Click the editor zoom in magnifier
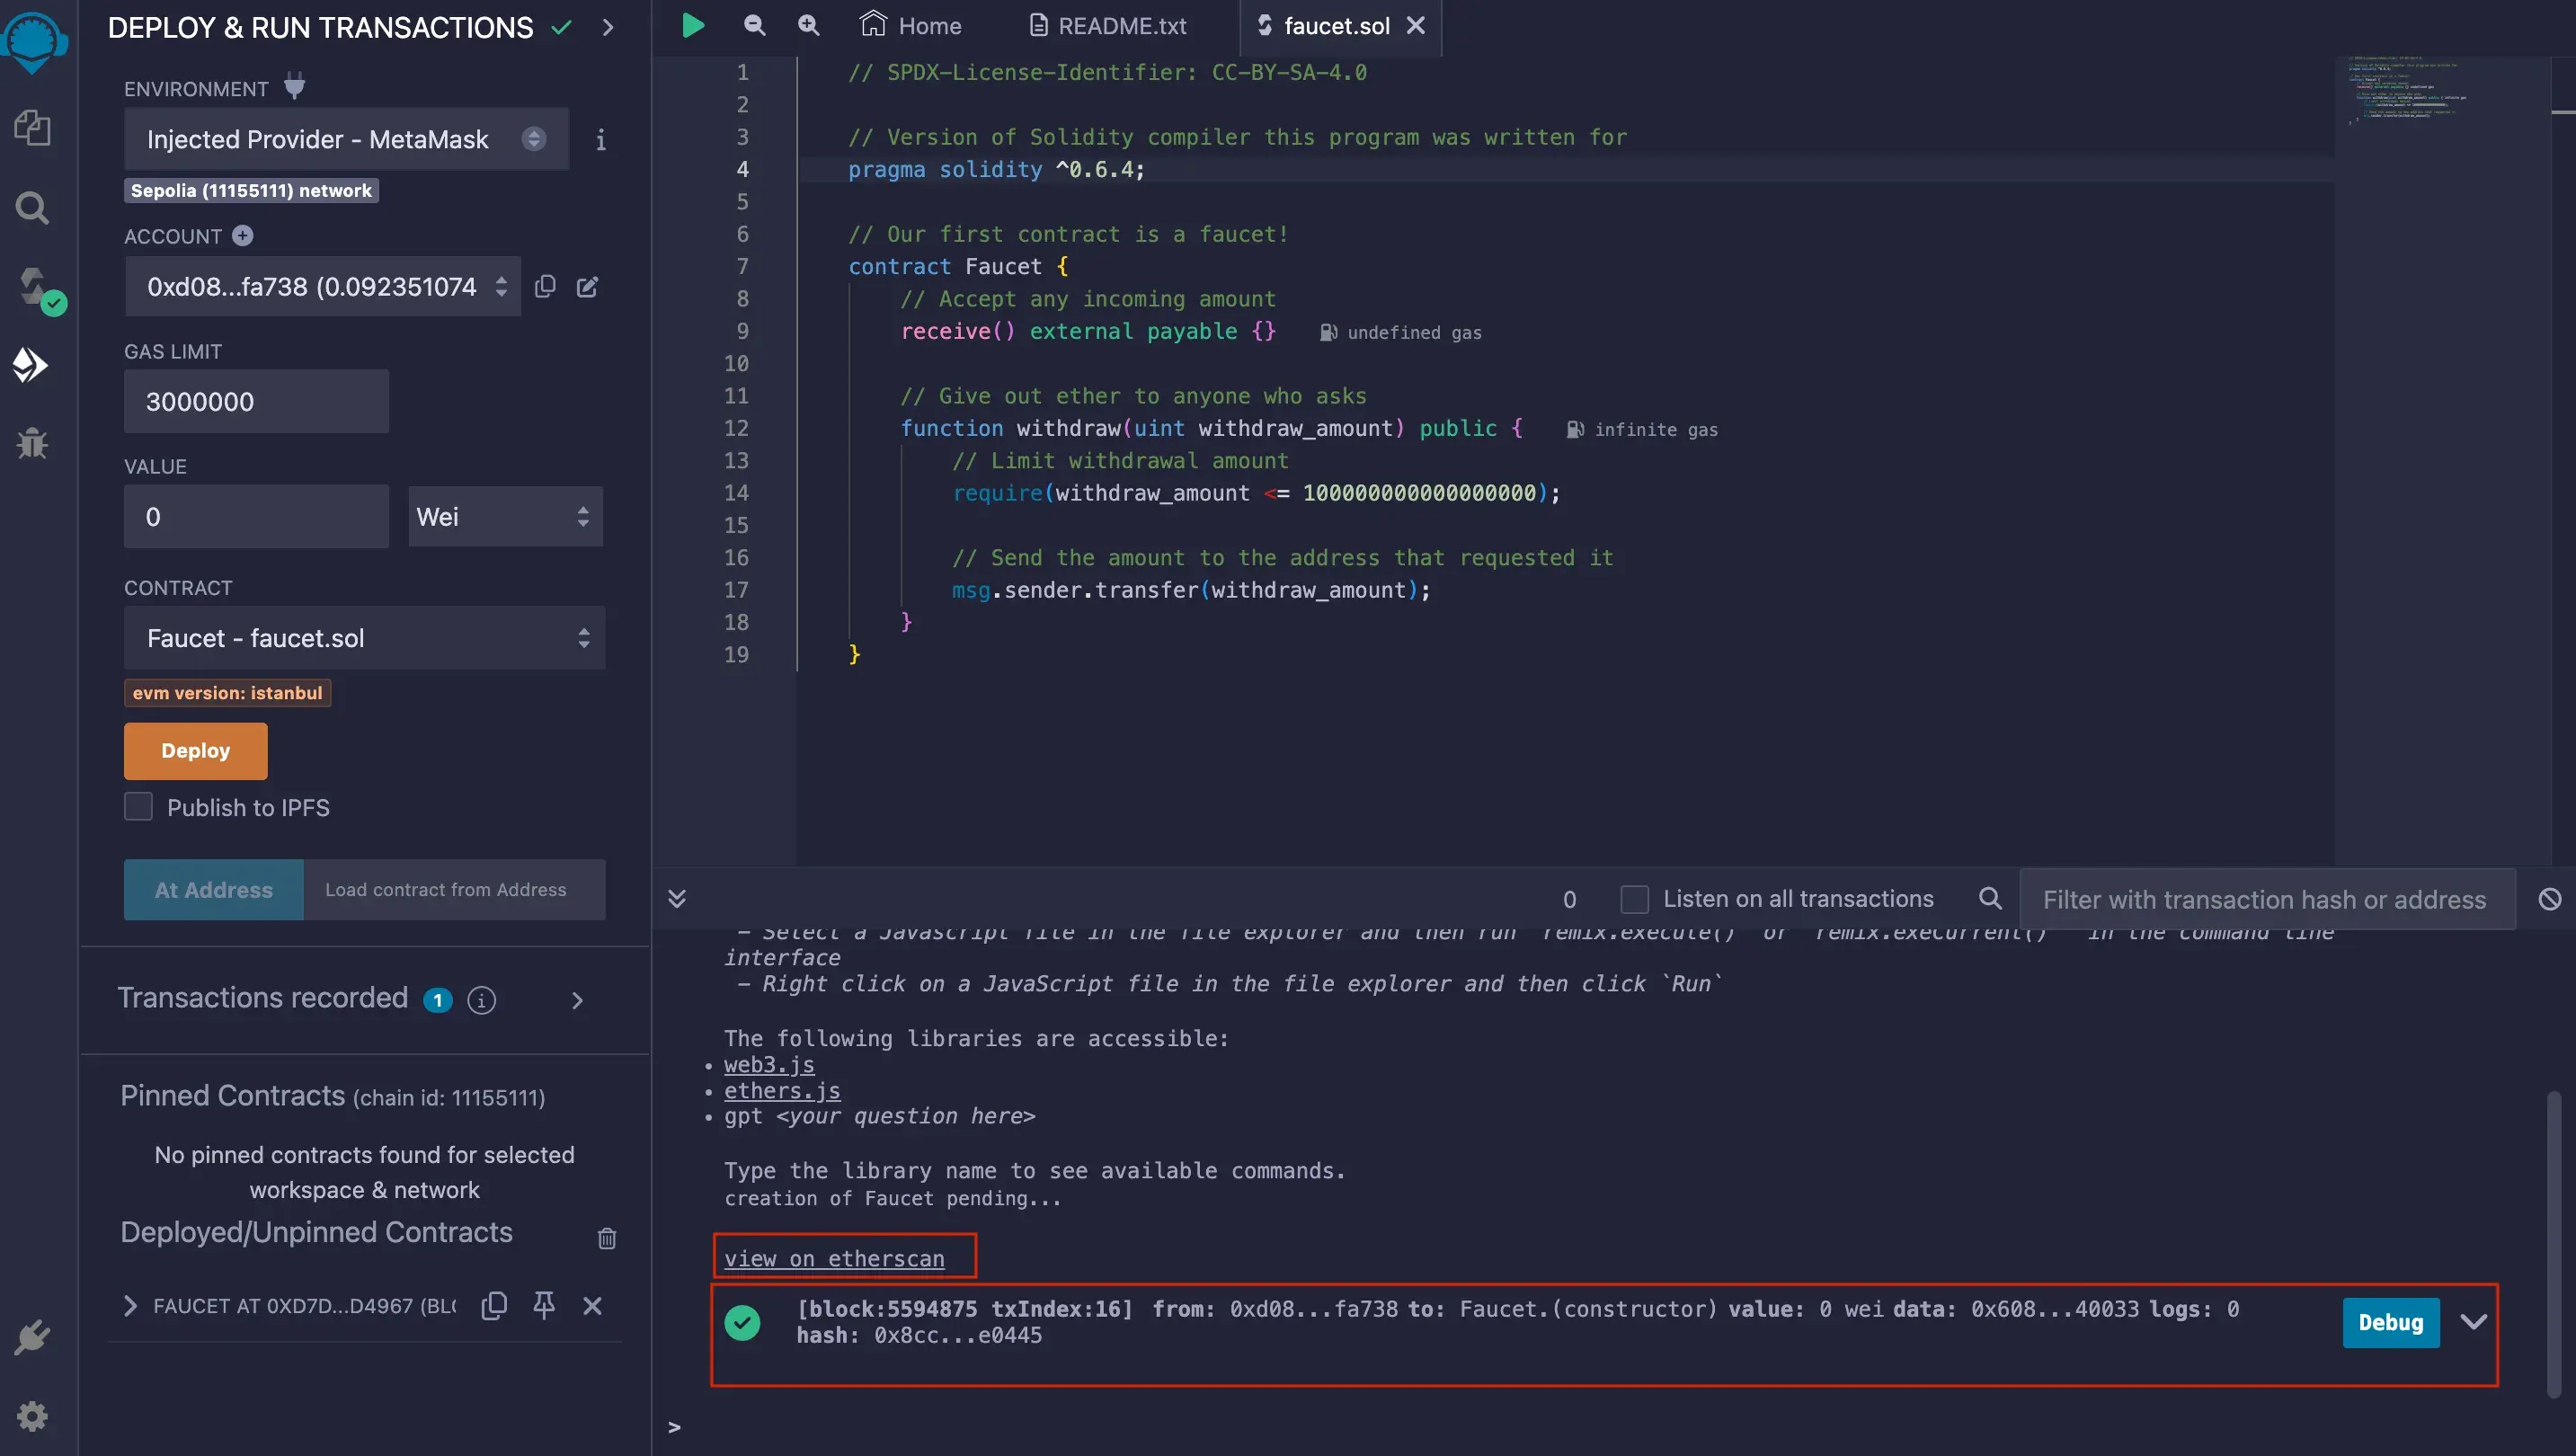This screenshot has width=2576, height=1456. (809, 25)
